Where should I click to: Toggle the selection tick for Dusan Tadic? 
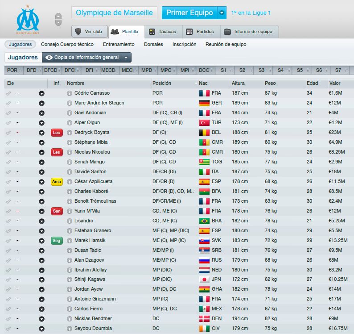click(x=8, y=250)
